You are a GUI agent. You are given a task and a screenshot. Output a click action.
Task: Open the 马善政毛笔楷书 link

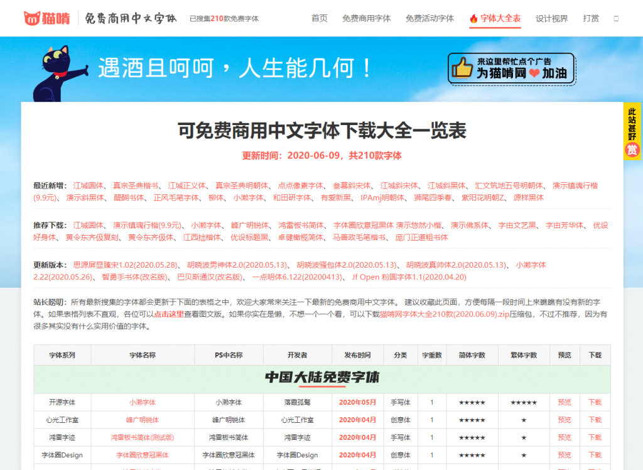click(x=359, y=238)
